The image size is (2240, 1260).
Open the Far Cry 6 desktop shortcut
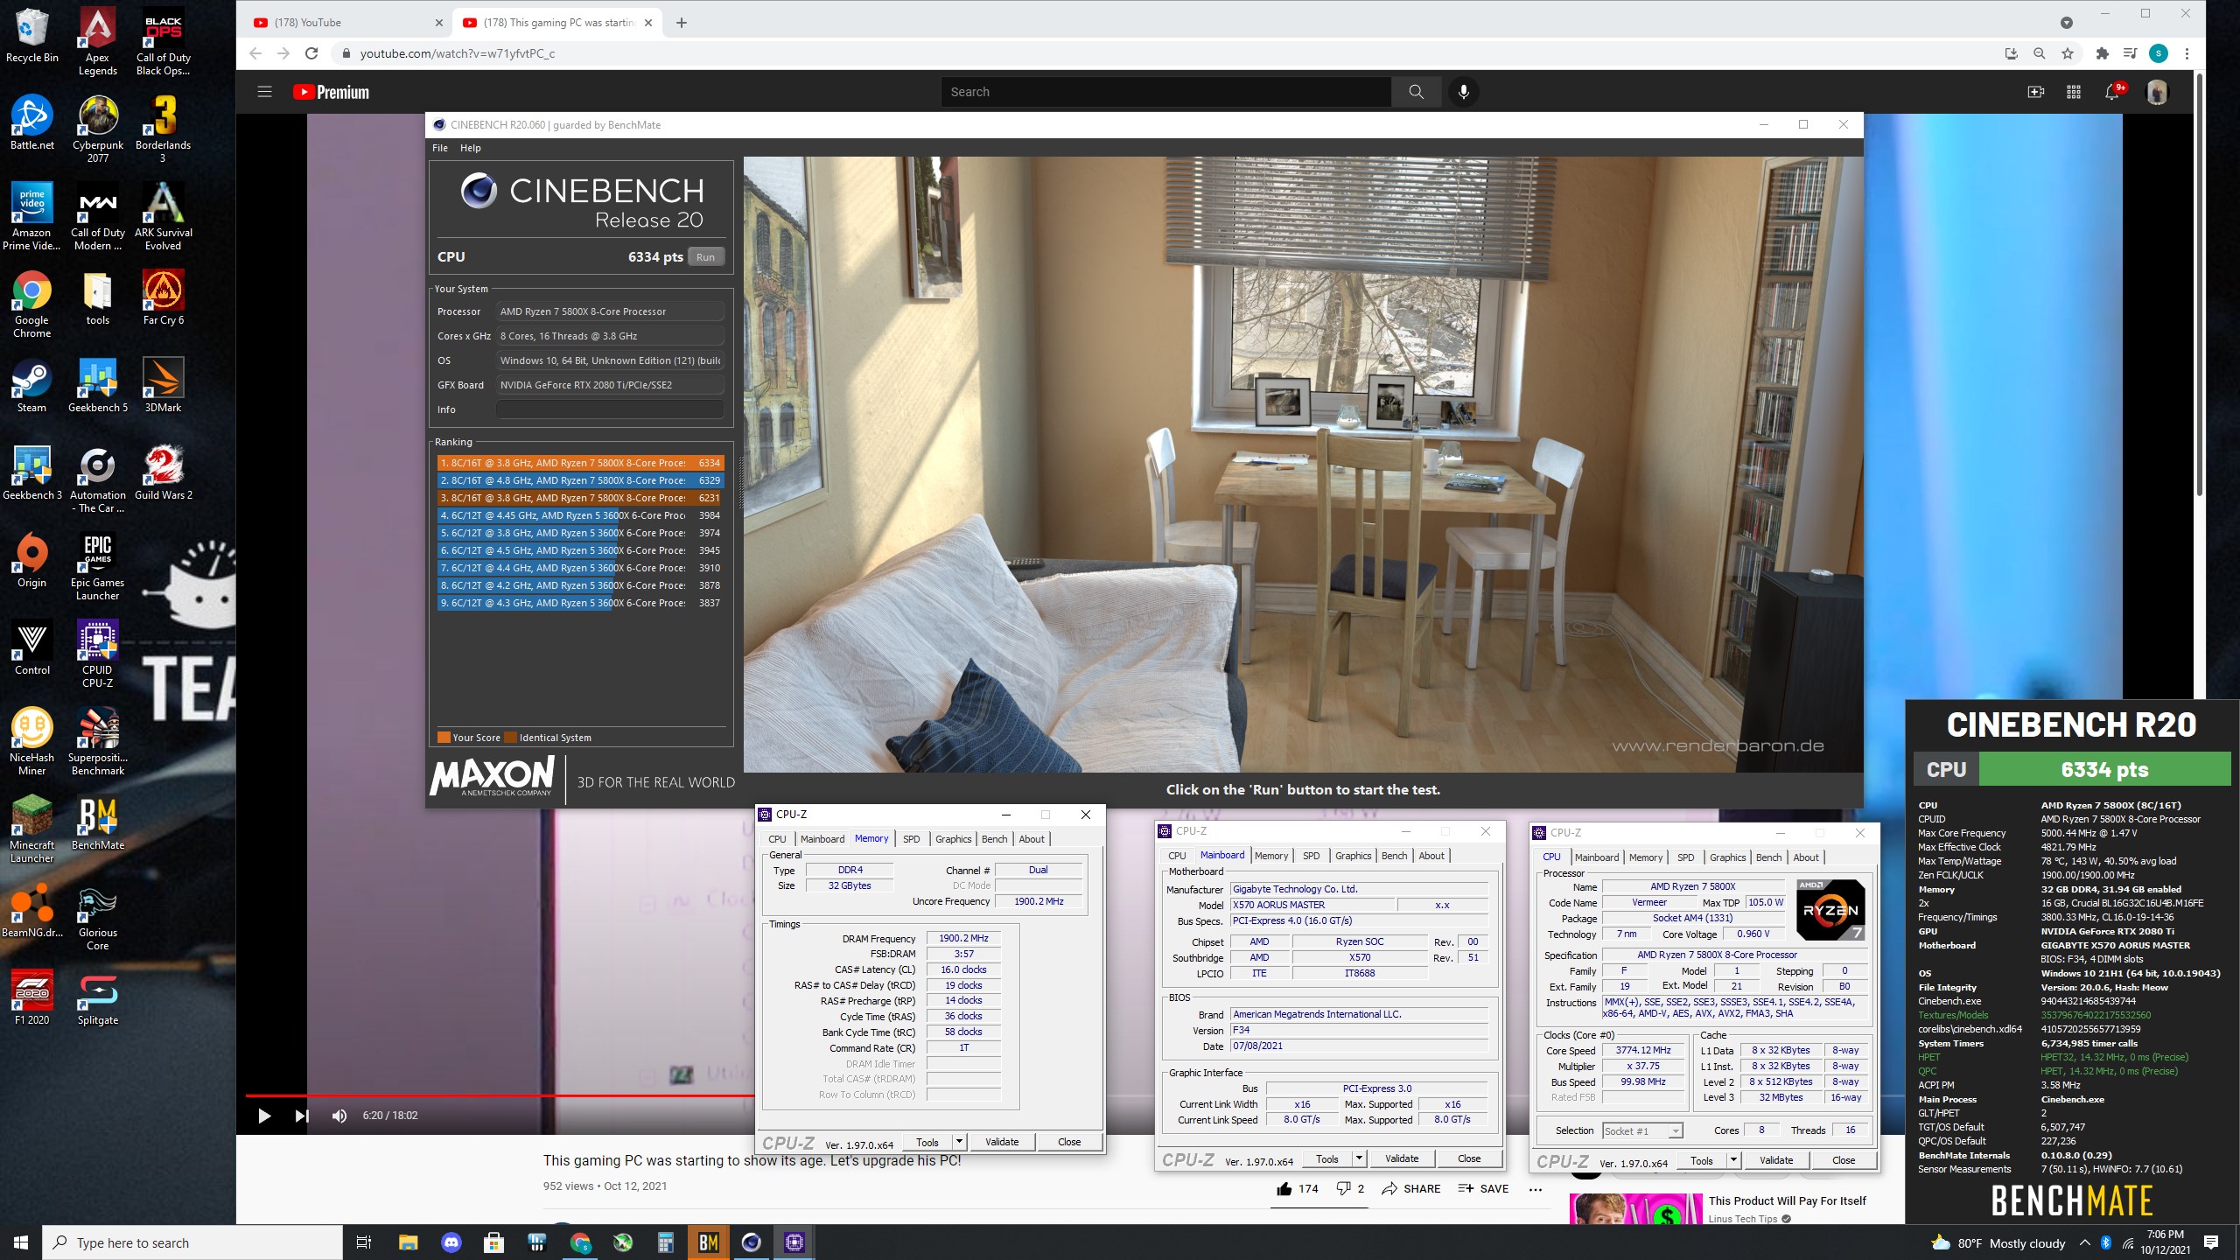tap(163, 297)
